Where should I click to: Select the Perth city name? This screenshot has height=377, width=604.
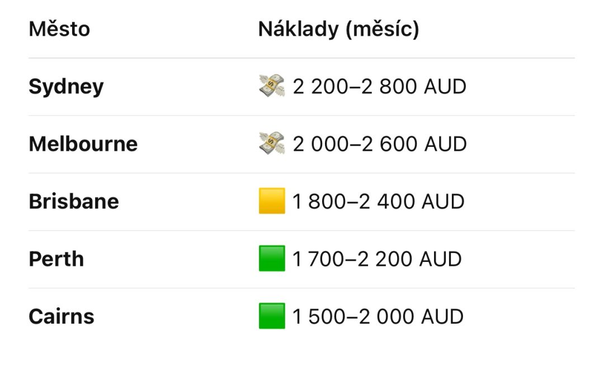point(56,259)
